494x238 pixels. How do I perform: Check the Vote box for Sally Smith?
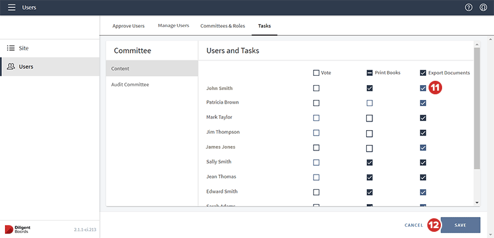[316, 163]
